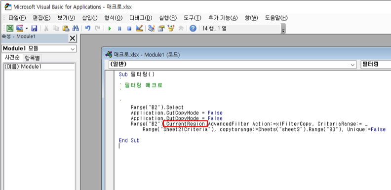Click the Copy toolbar icon
The height and width of the screenshot is (190, 391).
pyautogui.click(x=56, y=29)
